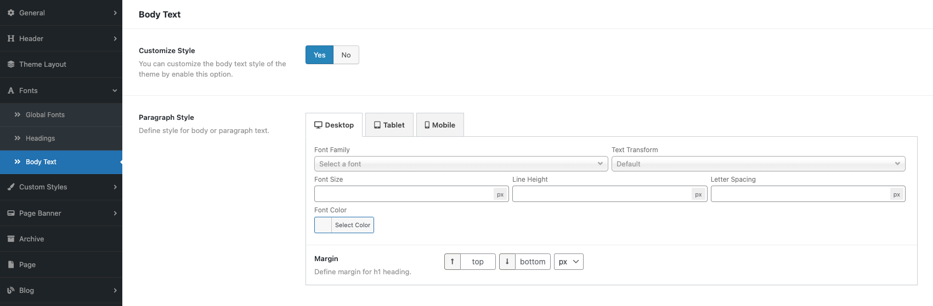This screenshot has height=306, width=933.
Task: Click the Page Banner icon
Action: point(11,213)
